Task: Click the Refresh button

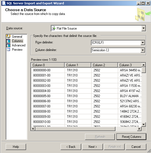Action: 100,137
